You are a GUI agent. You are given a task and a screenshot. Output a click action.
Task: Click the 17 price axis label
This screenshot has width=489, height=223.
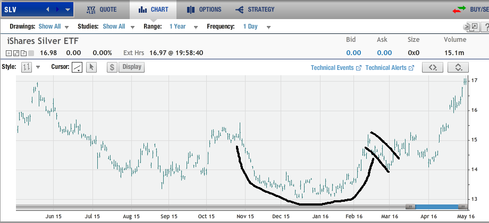[474, 81]
